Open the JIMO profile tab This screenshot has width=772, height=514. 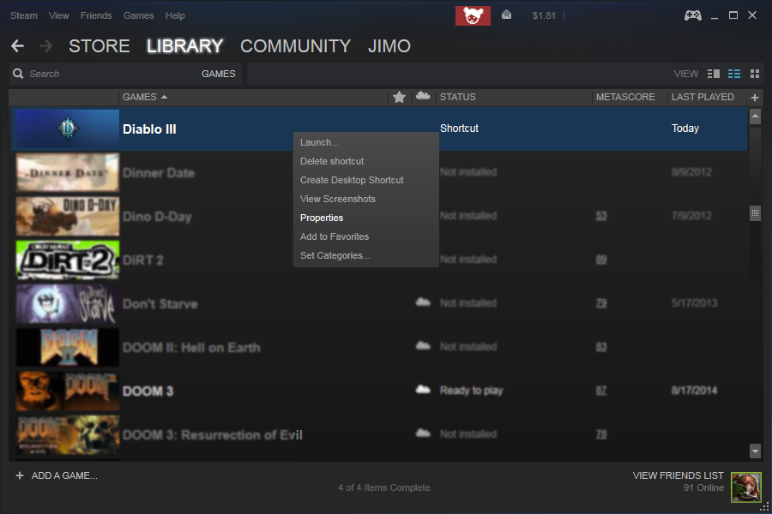coord(389,46)
